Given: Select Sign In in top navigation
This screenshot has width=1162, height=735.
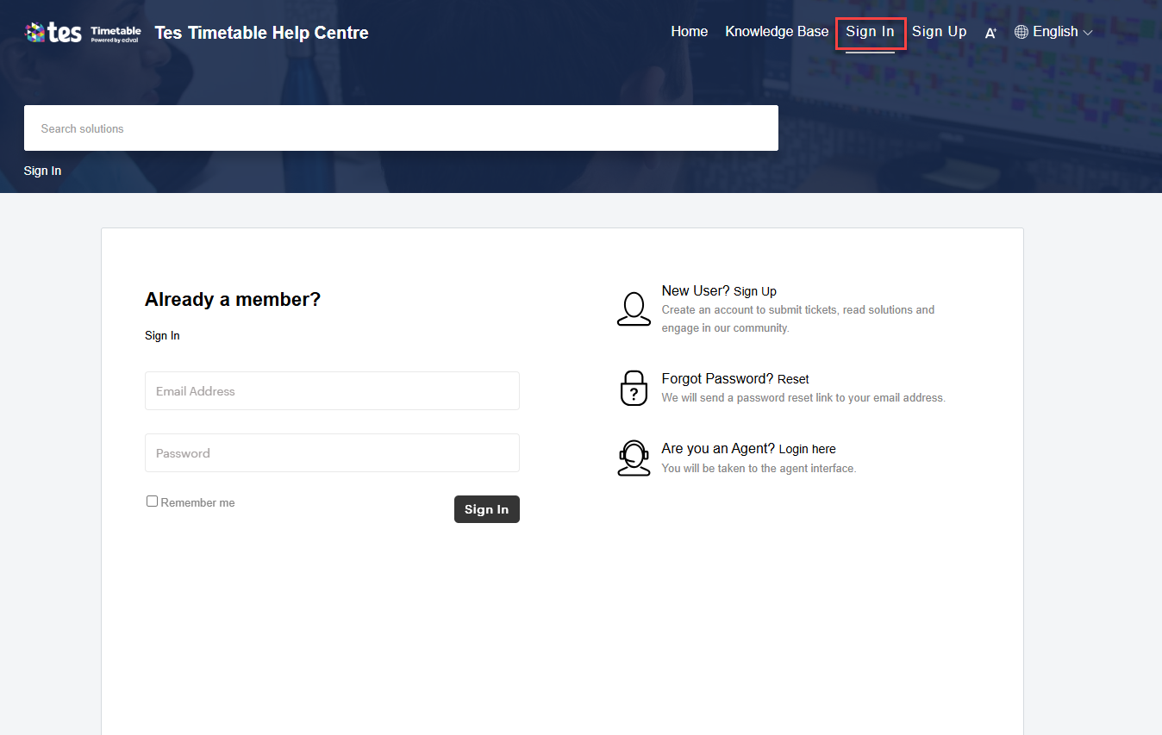Looking at the screenshot, I should (870, 32).
